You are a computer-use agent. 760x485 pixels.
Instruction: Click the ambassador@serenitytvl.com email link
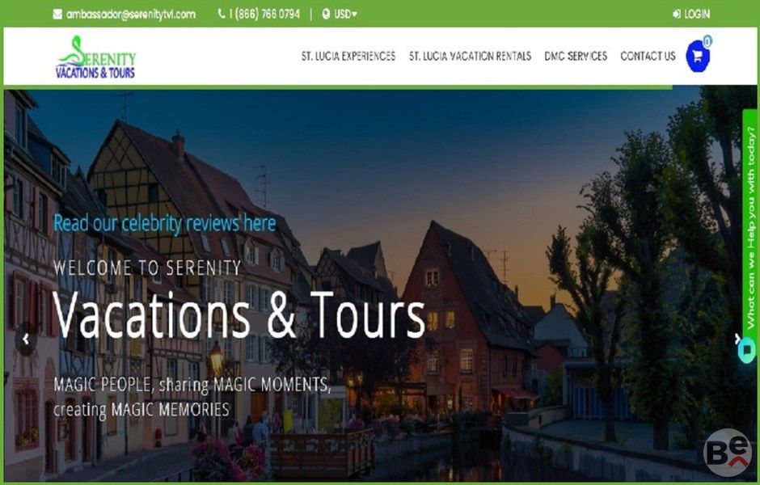[x=131, y=15]
